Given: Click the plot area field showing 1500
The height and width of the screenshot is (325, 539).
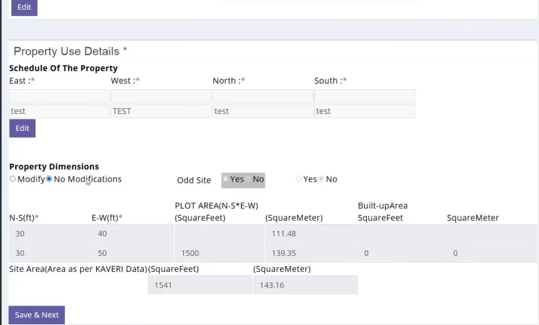Looking at the screenshot, I should [220, 253].
